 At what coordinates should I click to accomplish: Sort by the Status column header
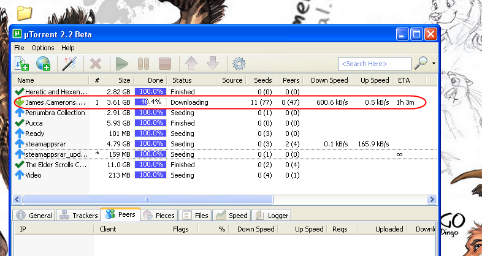coord(192,80)
